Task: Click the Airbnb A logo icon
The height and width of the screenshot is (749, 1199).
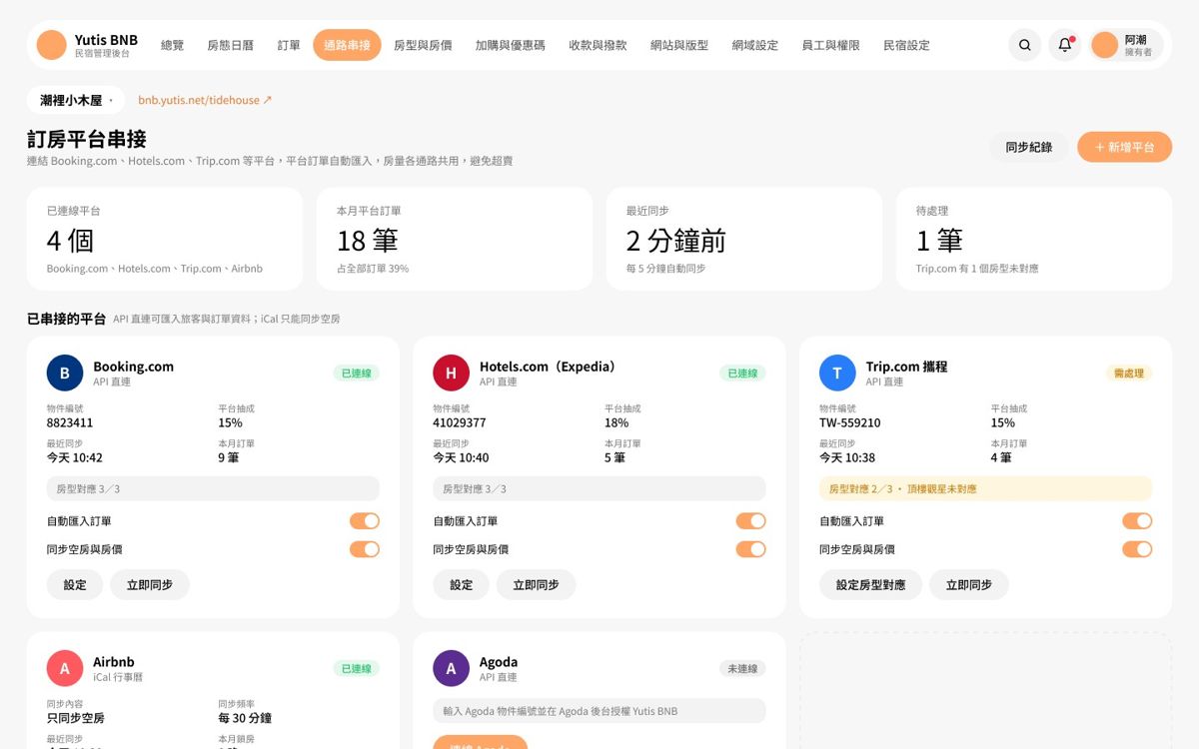Action: click(65, 668)
